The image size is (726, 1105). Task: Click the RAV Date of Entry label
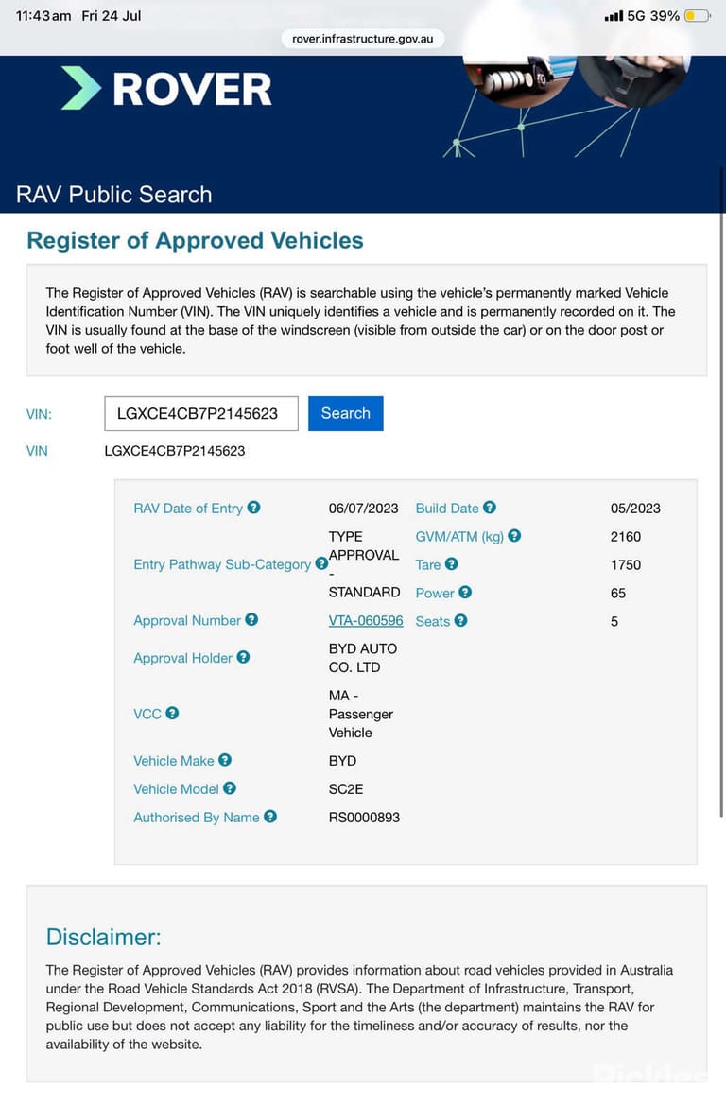(188, 509)
